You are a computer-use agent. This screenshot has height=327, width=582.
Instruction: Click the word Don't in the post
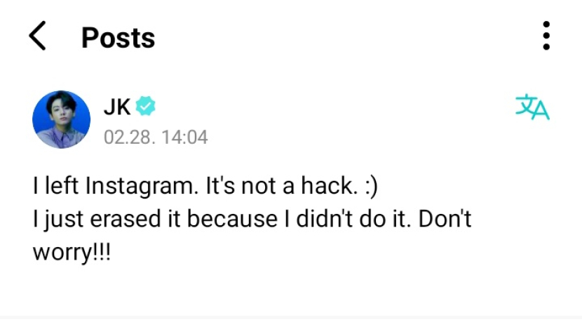point(447,220)
